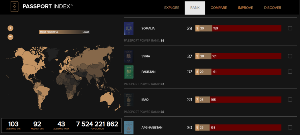Open Syria passport cover thumbnail

129,56
